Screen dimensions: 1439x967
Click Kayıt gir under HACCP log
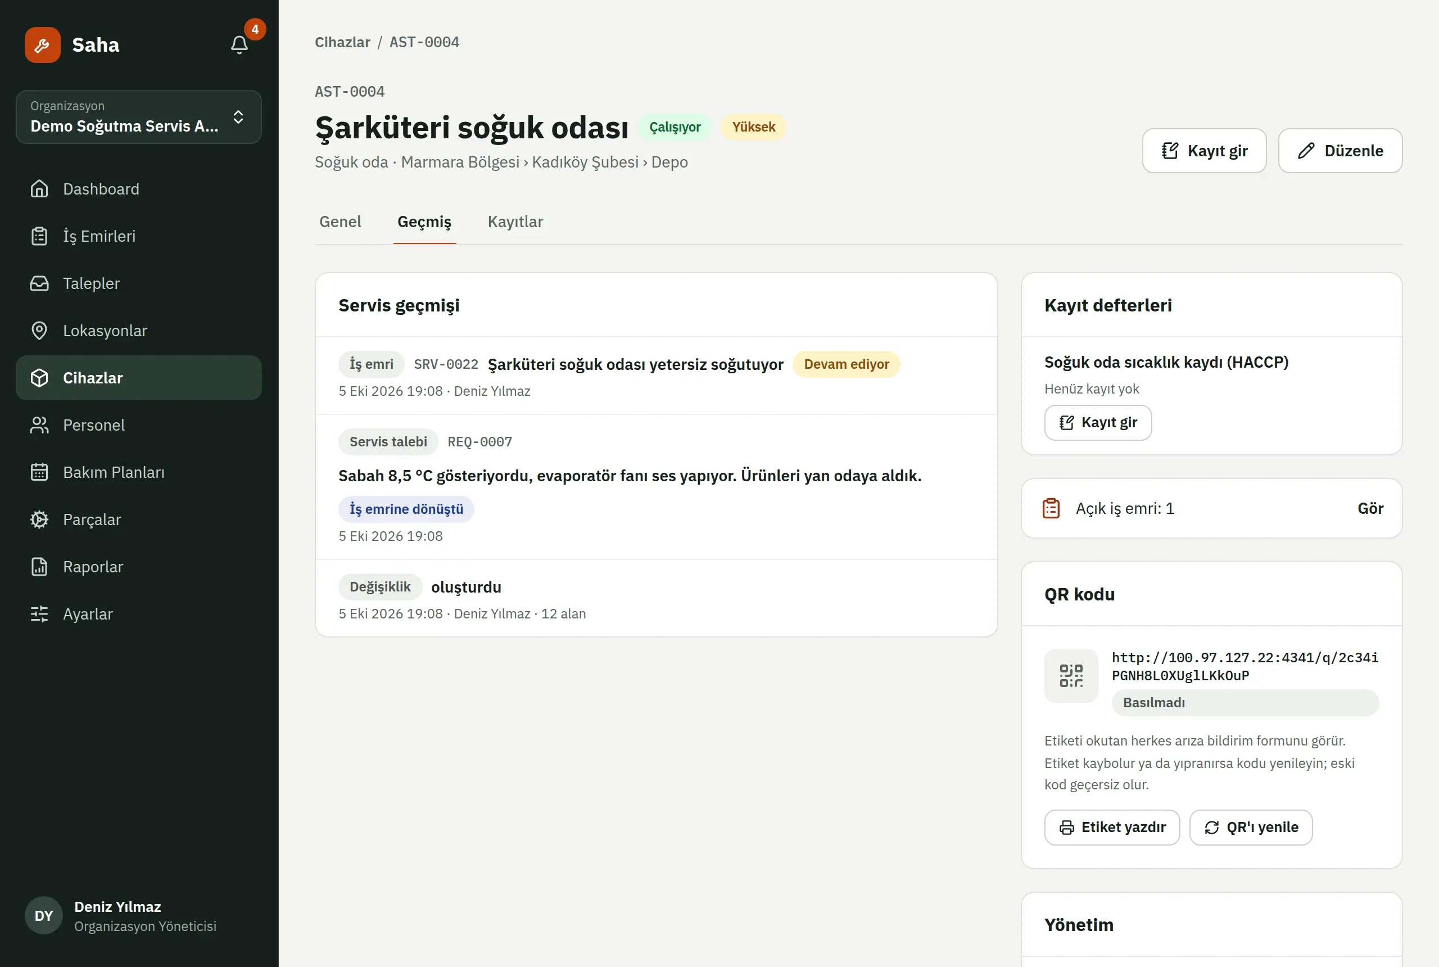[x=1097, y=422]
